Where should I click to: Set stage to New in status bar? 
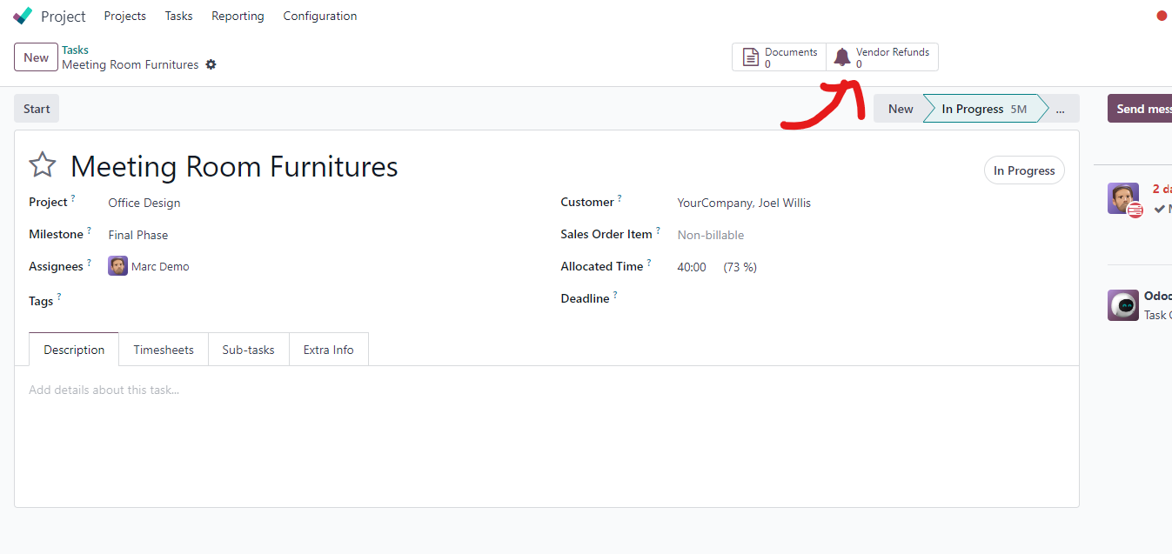click(900, 109)
